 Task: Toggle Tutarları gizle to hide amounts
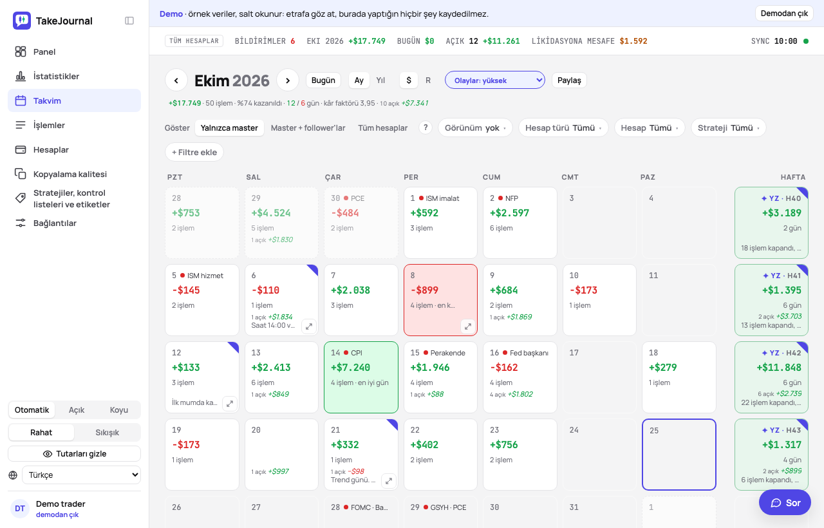pyautogui.click(x=75, y=454)
